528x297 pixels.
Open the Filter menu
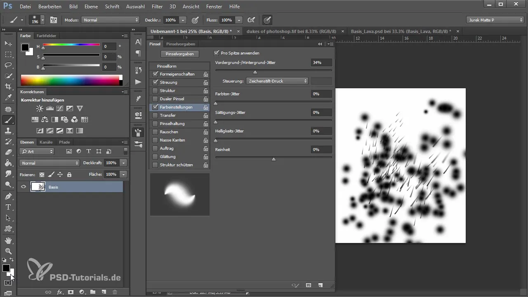157,7
